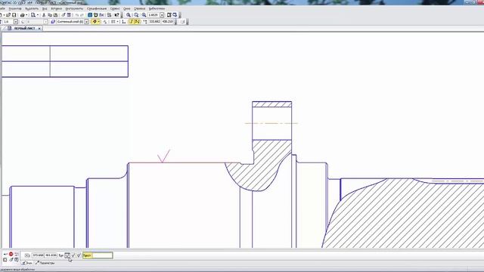Switch to the ПЕРВЫЙ ЛИСТ document tab
The image size is (484, 272).
(x=24, y=29)
